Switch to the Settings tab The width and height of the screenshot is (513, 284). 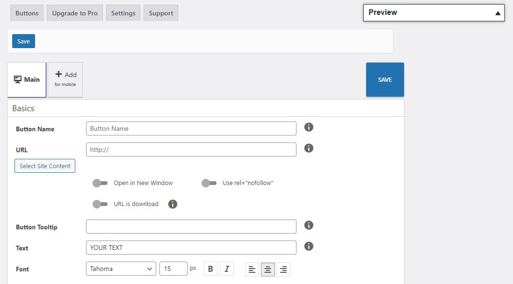(x=123, y=13)
